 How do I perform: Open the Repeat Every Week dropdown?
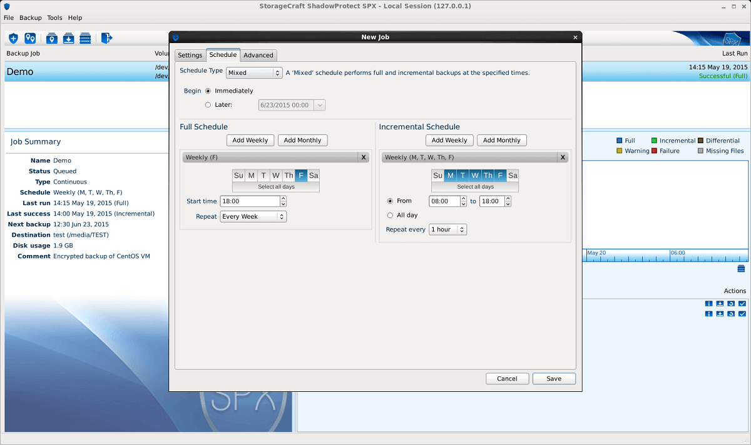point(253,217)
